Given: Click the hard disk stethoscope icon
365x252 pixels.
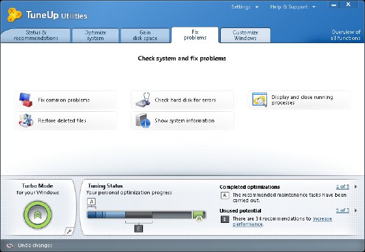Looking at the screenshot, I should click(143, 100).
